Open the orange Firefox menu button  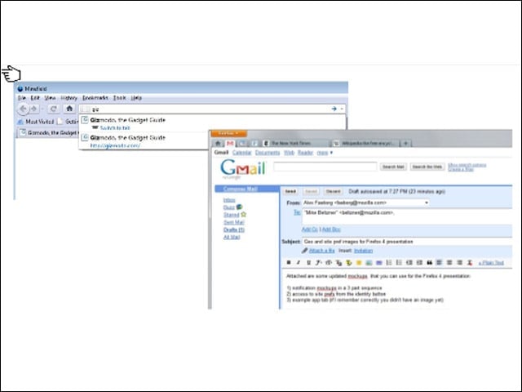(x=228, y=133)
